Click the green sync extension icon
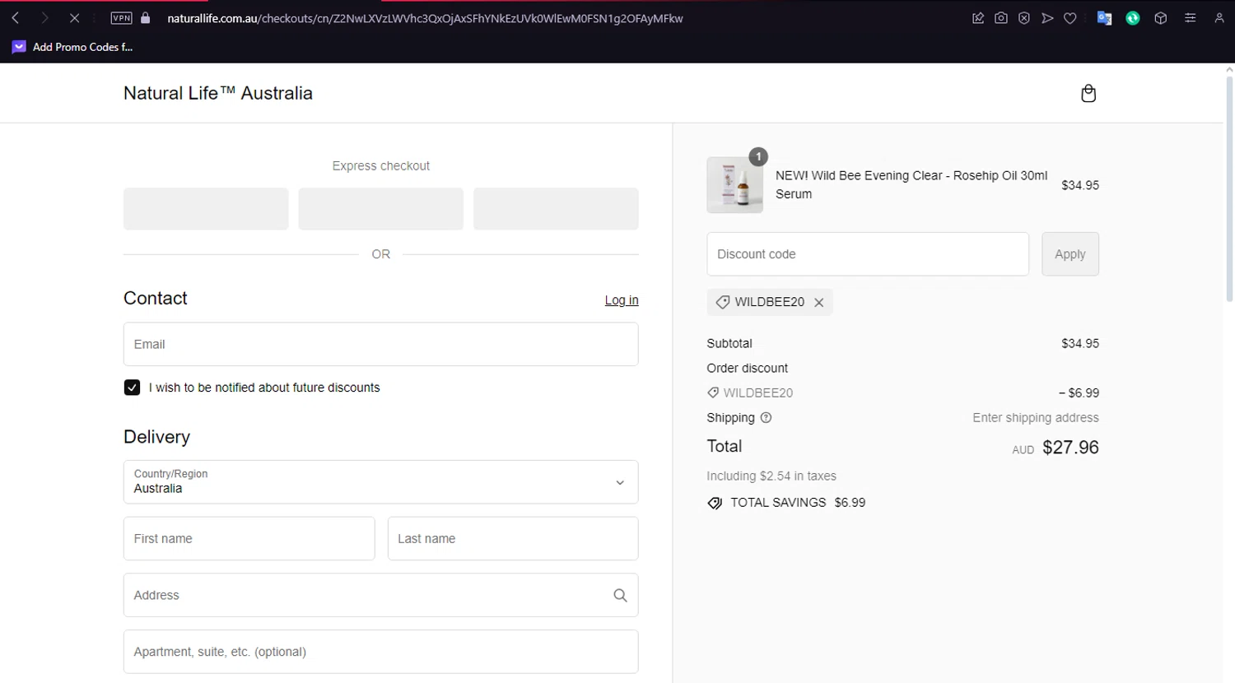 (x=1133, y=18)
